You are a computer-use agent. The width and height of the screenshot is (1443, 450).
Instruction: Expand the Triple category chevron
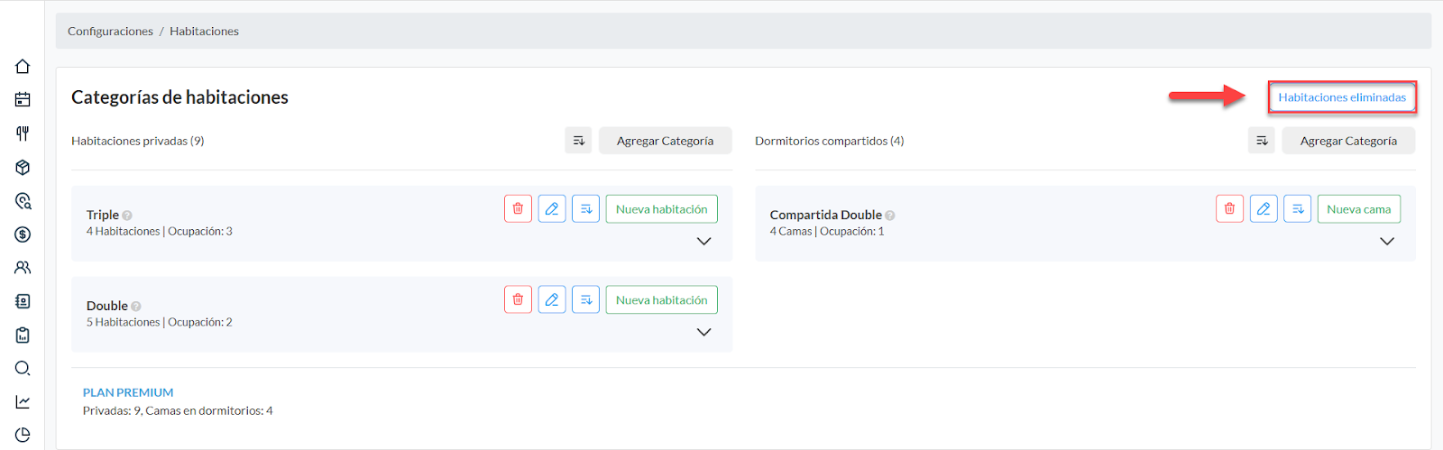pyautogui.click(x=703, y=242)
